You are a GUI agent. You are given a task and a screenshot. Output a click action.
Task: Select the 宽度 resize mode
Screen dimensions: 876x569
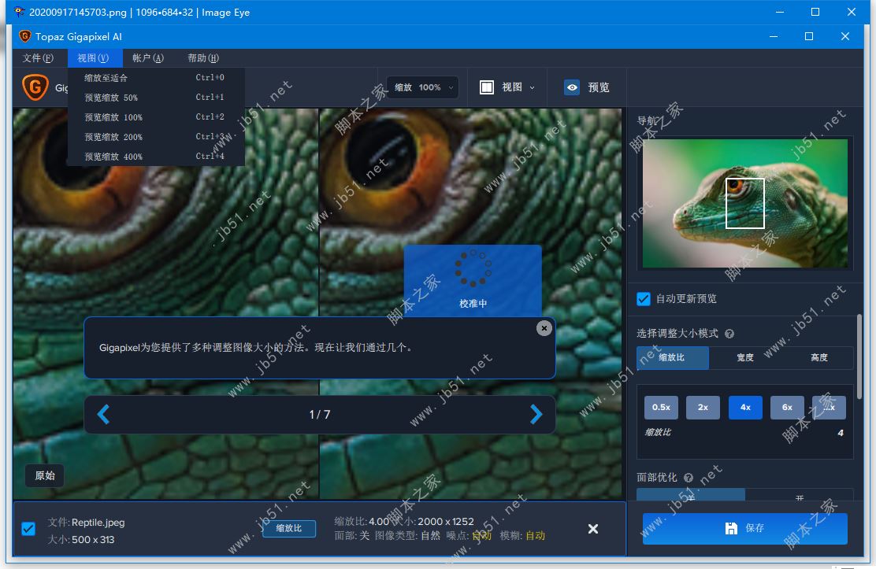[744, 357]
